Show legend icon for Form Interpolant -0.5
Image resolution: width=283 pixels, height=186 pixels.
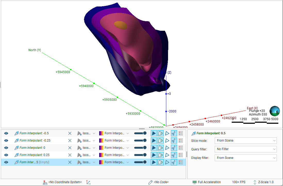coord(181,133)
